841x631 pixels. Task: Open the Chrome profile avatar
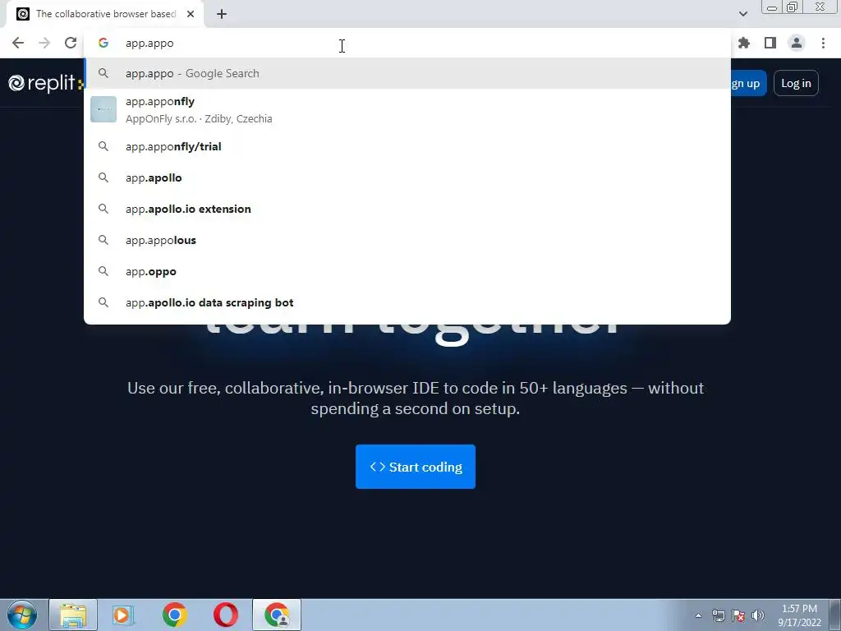pyautogui.click(x=797, y=43)
